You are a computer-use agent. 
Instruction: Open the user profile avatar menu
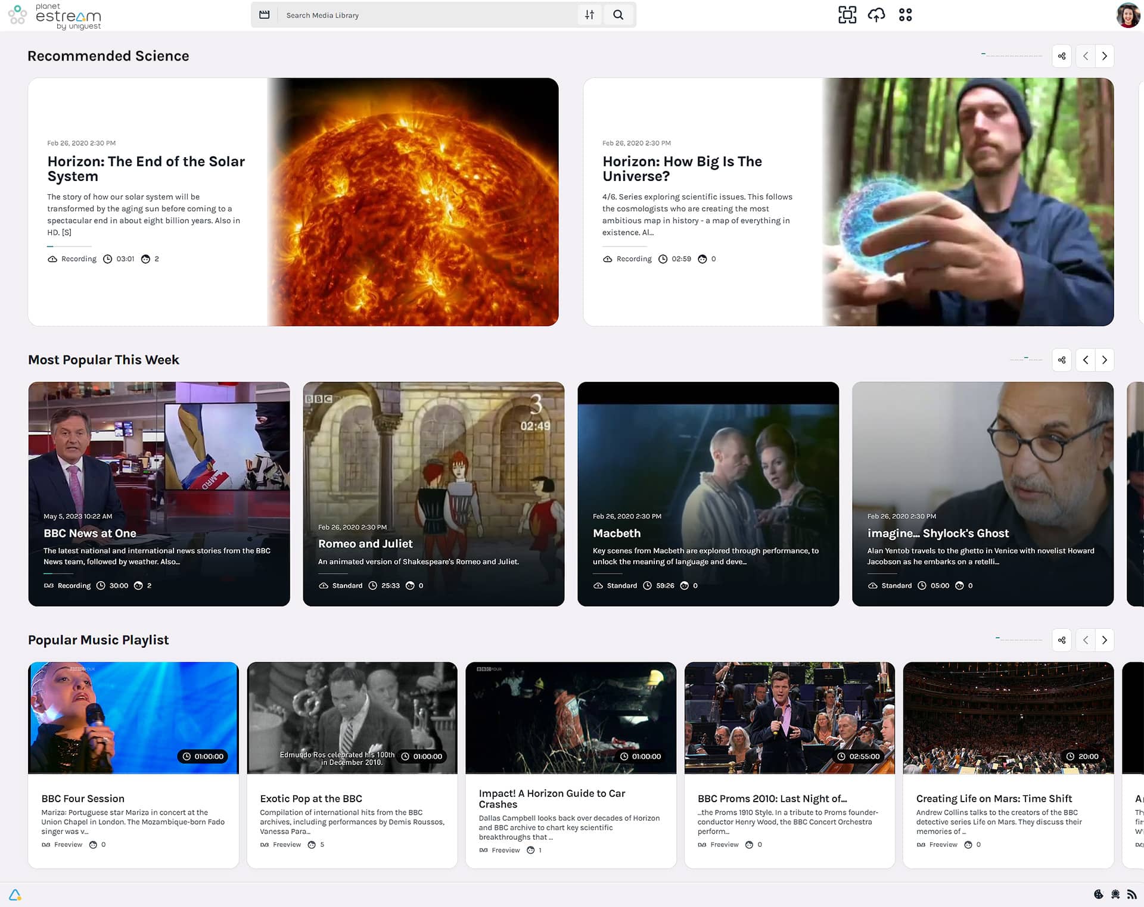1128,15
